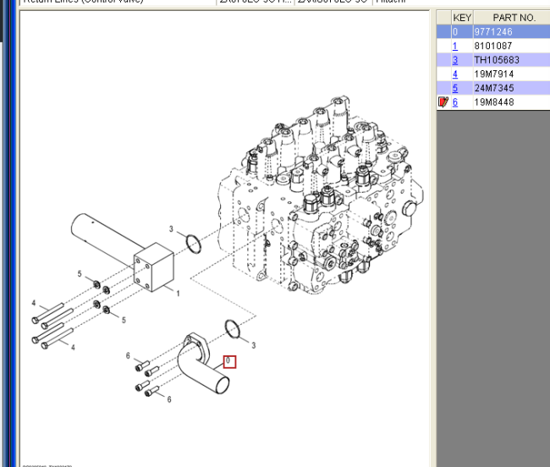Sort by the KEY column header
Image resolution: width=550 pixels, height=467 pixels.
(462, 17)
